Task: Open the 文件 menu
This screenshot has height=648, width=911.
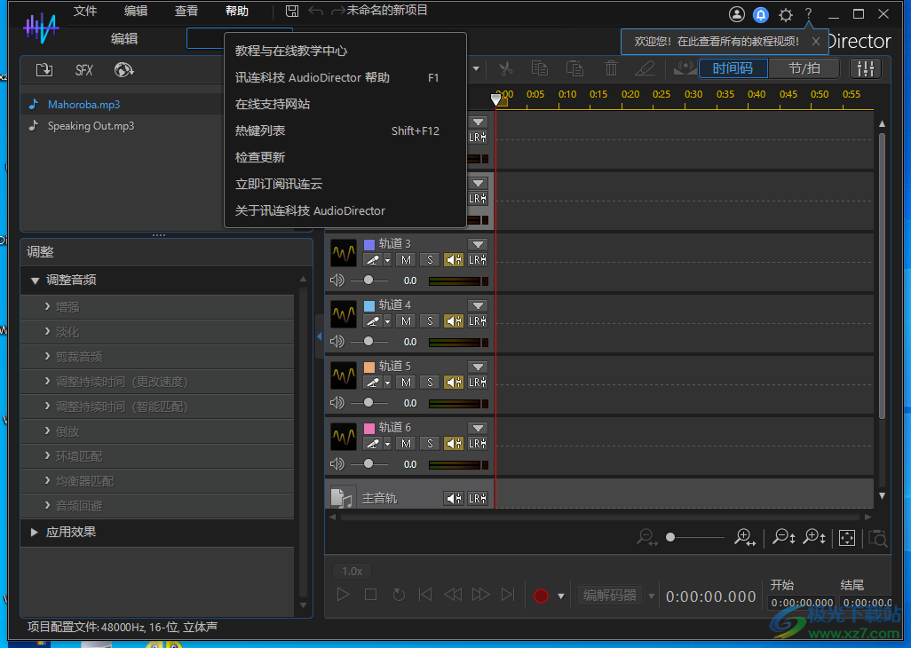Action: pos(85,11)
